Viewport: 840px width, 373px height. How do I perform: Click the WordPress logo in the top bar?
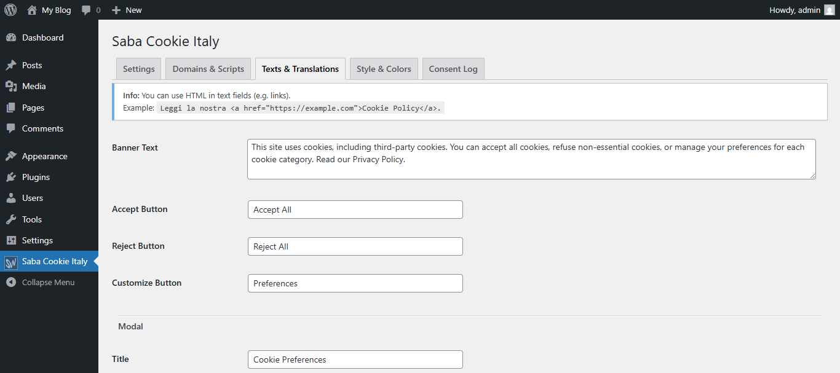tap(10, 9)
